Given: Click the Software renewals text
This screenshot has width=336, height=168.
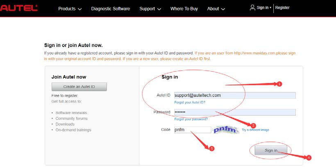Looking at the screenshot, I should [x=71, y=113].
